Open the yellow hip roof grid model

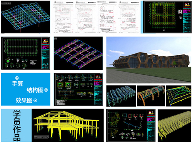click(179, 96)
